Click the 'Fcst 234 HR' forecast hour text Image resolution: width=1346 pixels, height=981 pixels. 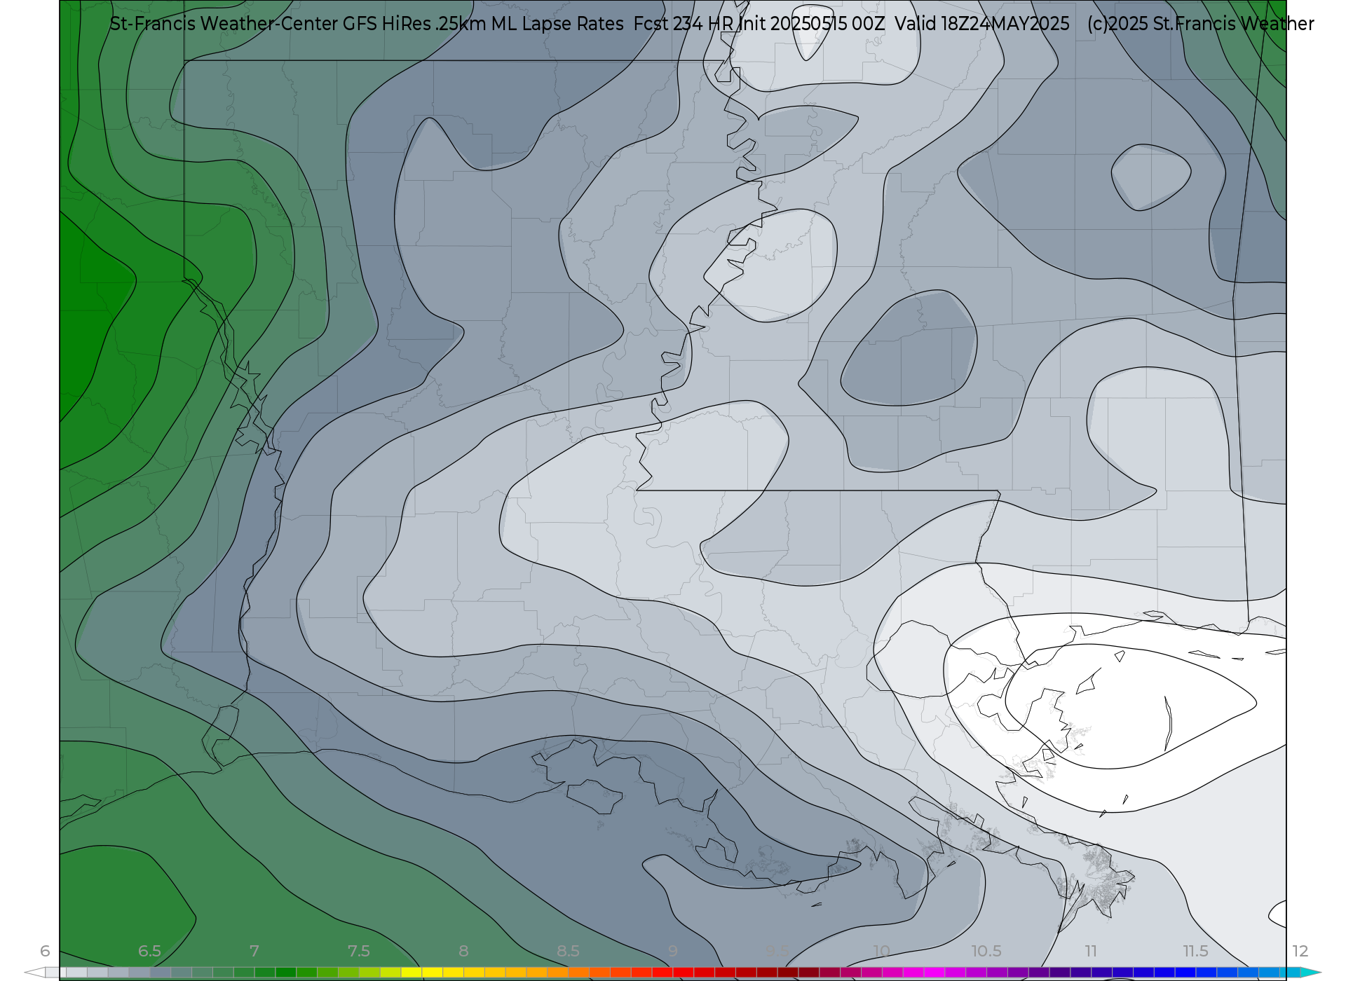pos(684,24)
